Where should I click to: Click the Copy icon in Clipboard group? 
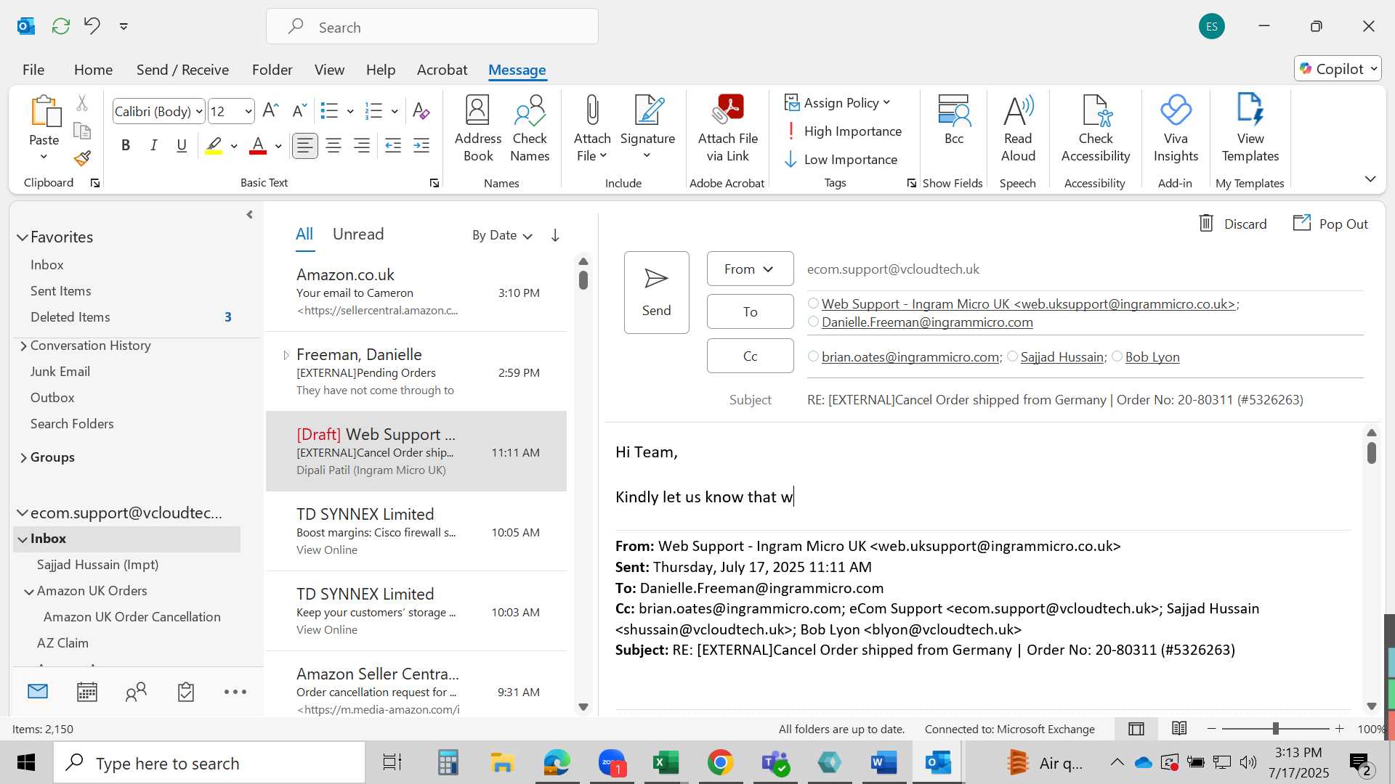(x=82, y=131)
